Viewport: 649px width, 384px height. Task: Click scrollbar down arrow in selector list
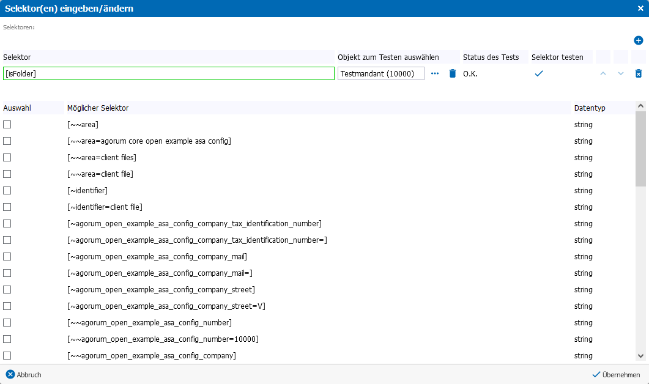(640, 356)
